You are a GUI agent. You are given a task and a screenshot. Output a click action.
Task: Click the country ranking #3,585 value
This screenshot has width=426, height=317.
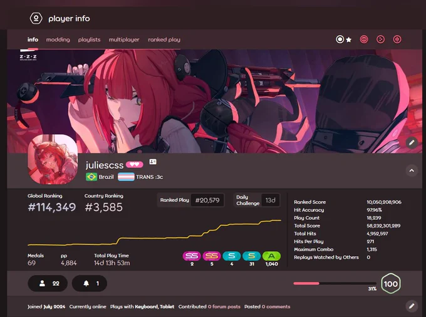tap(103, 207)
